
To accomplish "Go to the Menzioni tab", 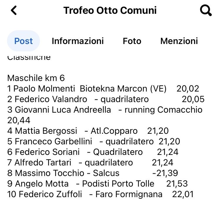I will [x=179, y=41].
